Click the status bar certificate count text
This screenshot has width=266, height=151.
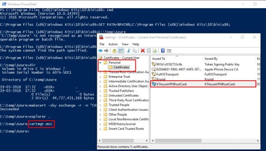point(123,146)
